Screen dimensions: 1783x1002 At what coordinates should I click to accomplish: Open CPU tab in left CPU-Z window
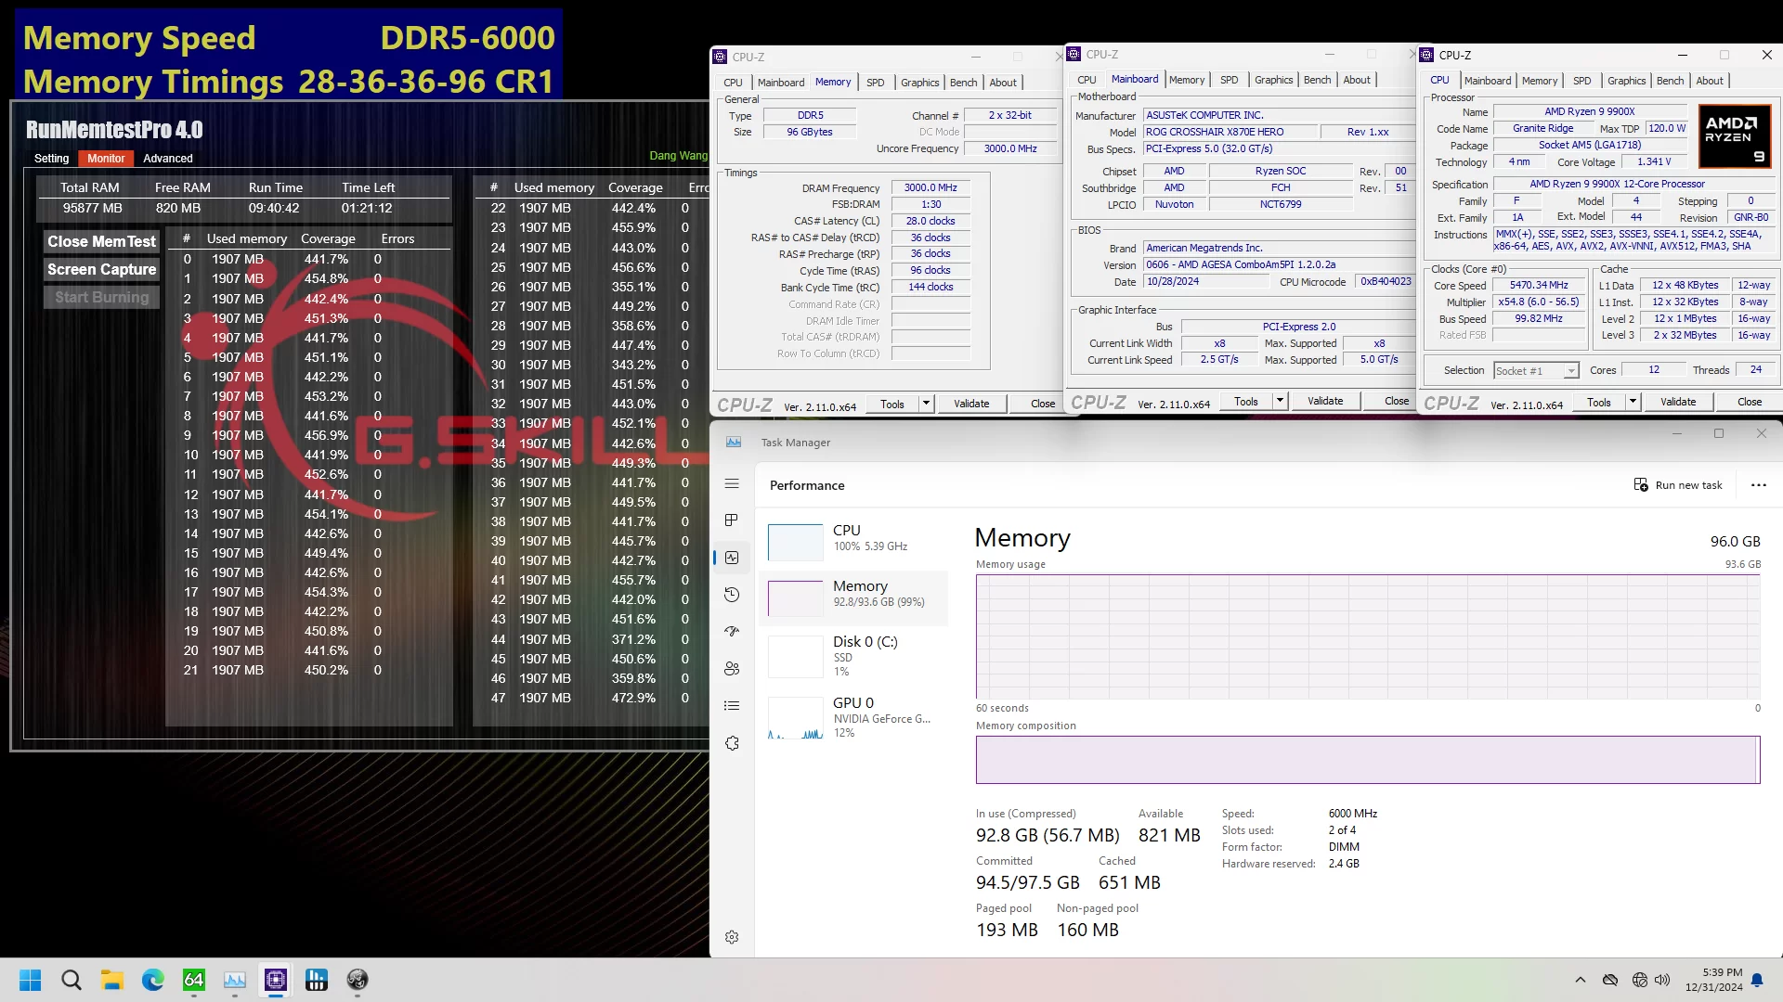[733, 81]
